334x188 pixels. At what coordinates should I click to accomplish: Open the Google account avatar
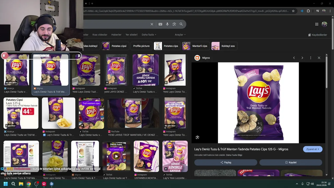[x=324, y=24]
